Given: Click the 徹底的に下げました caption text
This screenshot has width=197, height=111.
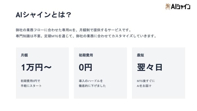Looking at the screenshot, I should 92,86.
